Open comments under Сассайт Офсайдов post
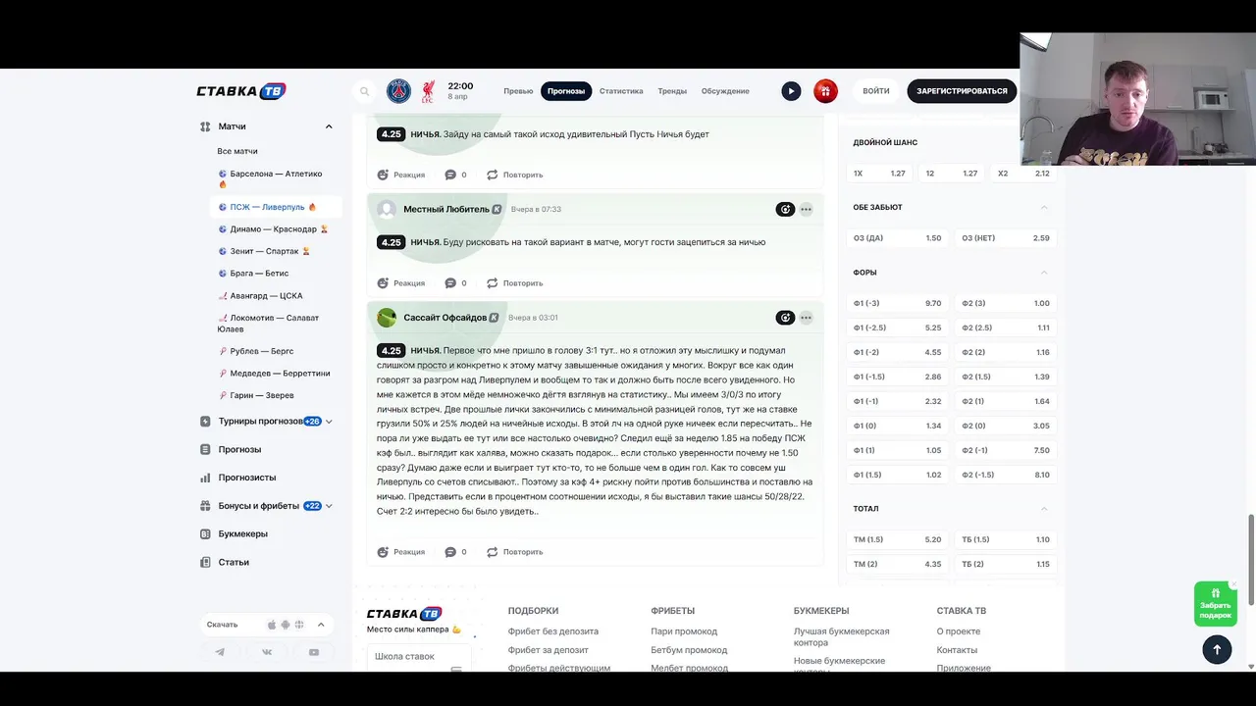 (455, 552)
